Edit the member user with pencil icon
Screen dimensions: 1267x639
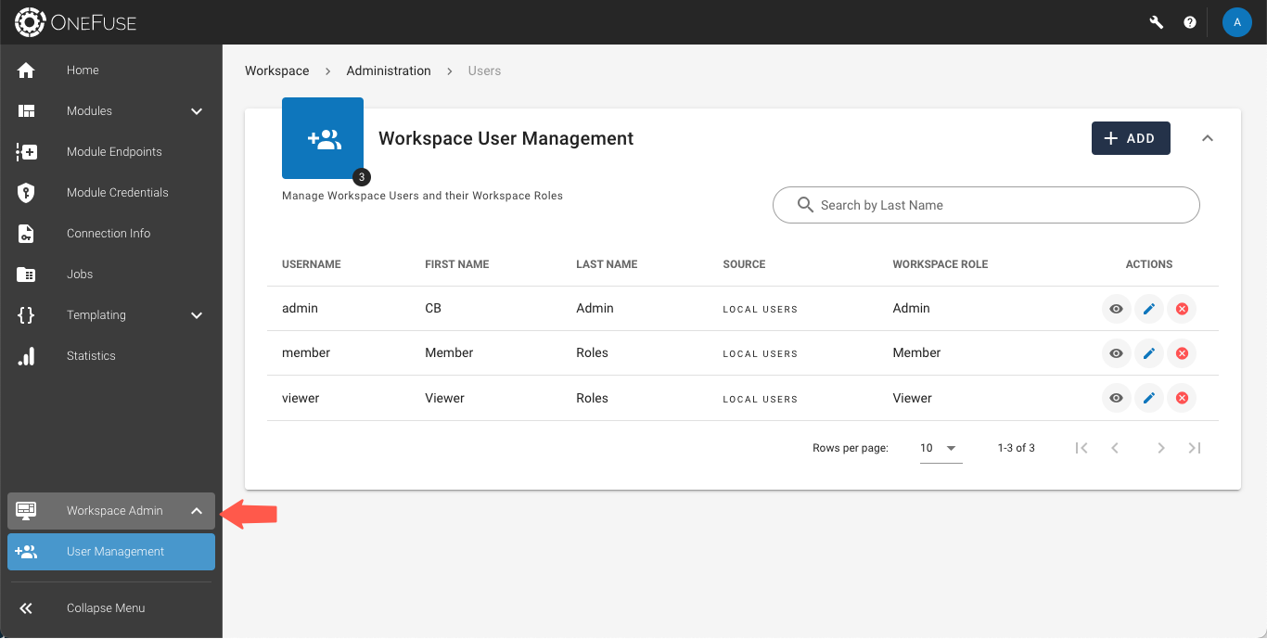click(x=1148, y=353)
